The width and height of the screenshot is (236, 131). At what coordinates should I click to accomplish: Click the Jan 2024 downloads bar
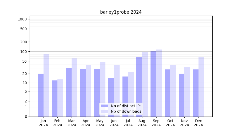tap(46, 85)
